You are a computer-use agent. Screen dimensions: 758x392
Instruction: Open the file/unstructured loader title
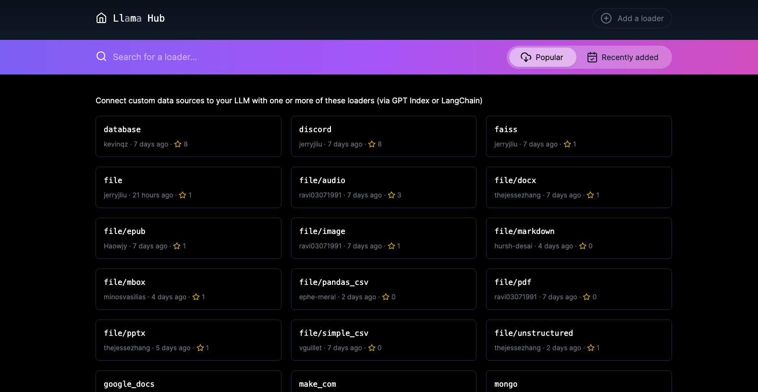point(534,333)
